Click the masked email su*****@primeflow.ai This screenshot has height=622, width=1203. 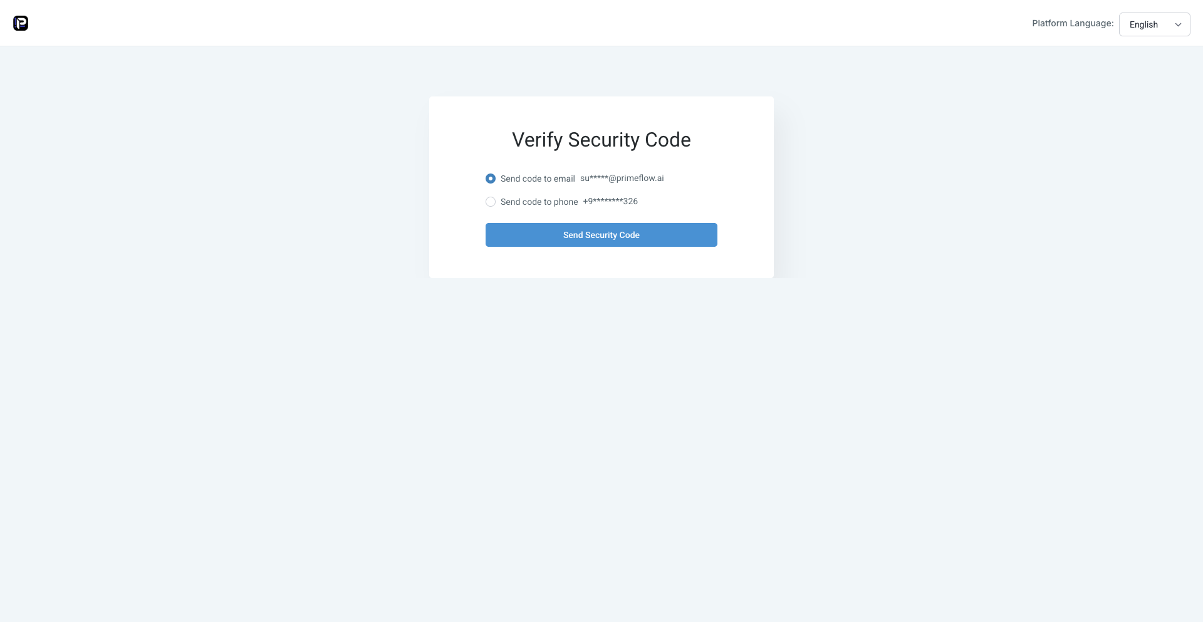click(622, 178)
